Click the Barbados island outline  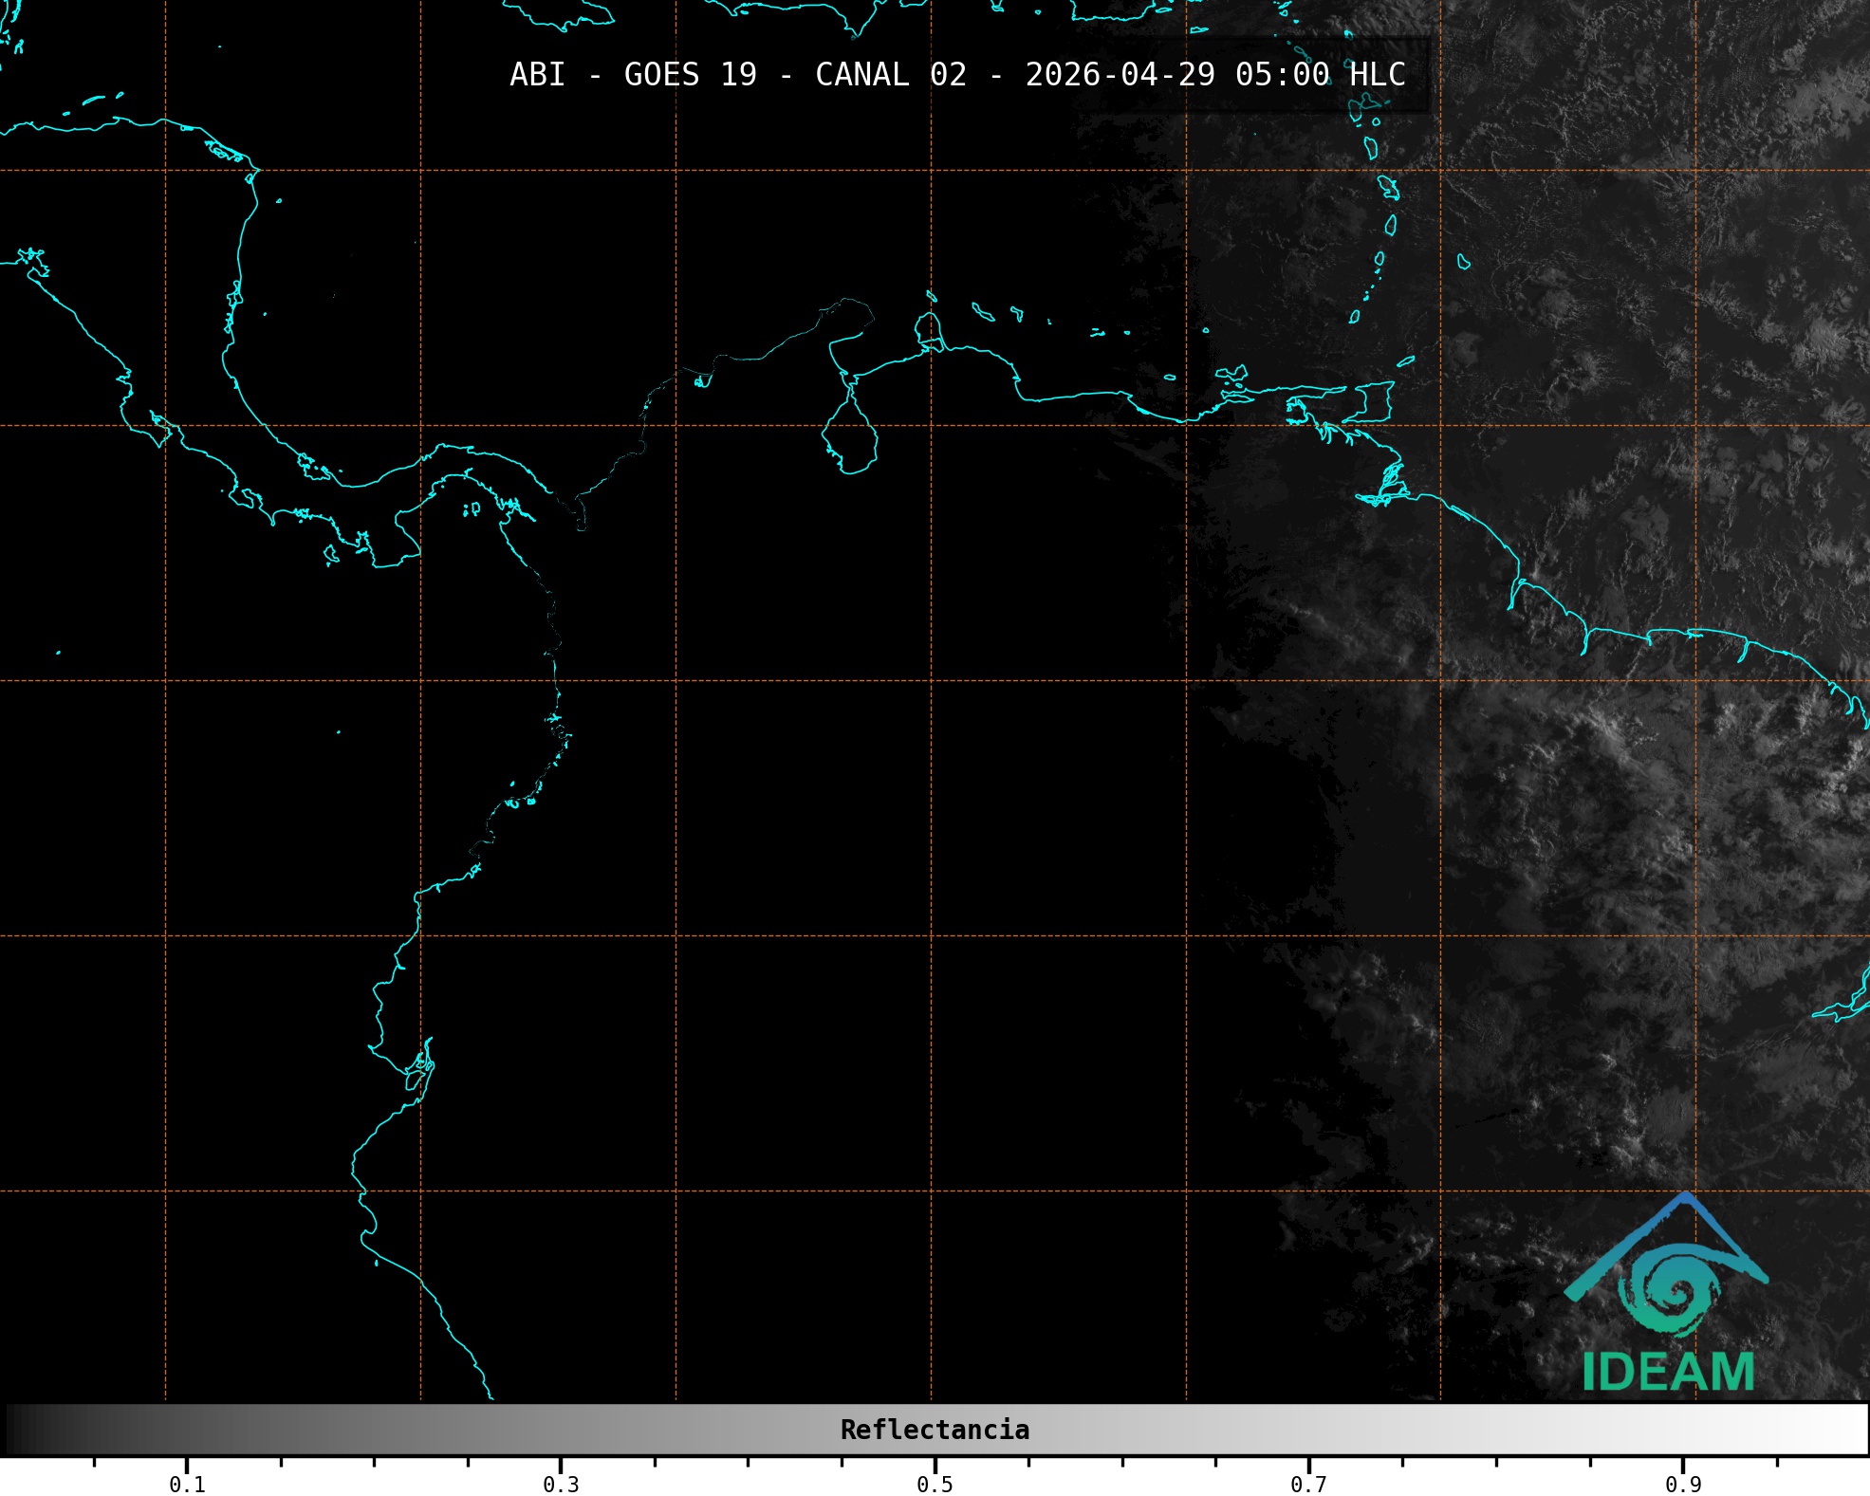[1463, 262]
